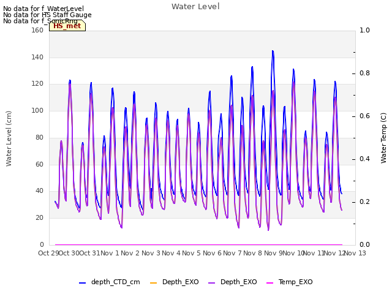Click the magenta Temp_EXO legend marker
The image size is (392, 294).
269,283
